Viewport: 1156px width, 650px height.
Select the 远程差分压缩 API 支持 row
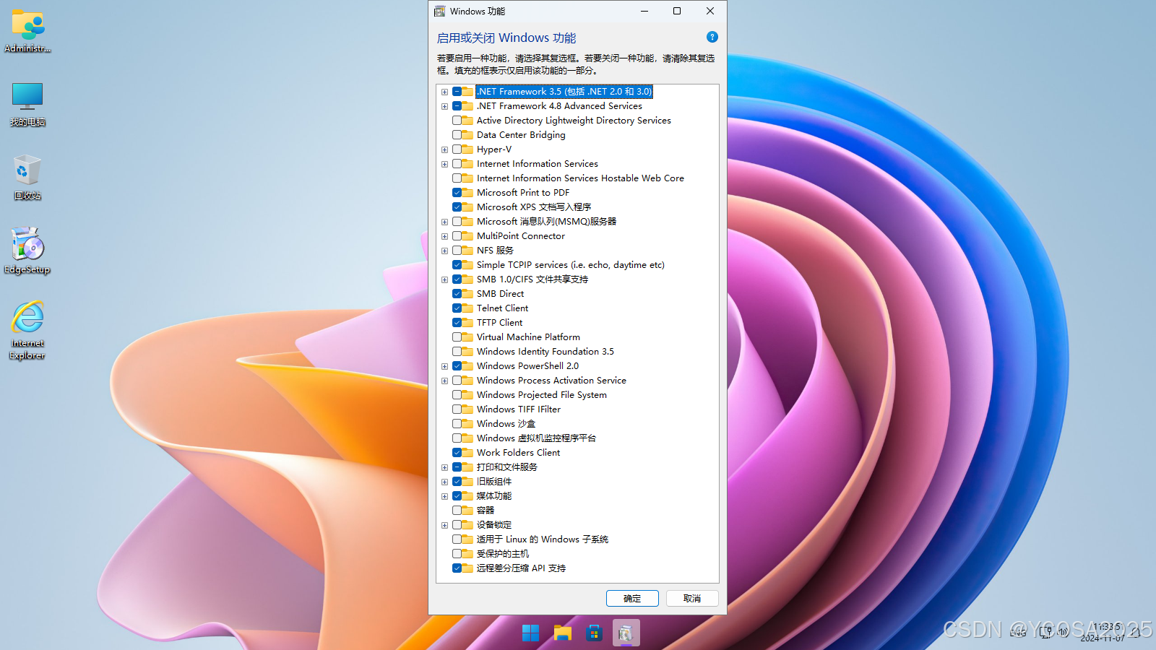click(x=521, y=568)
